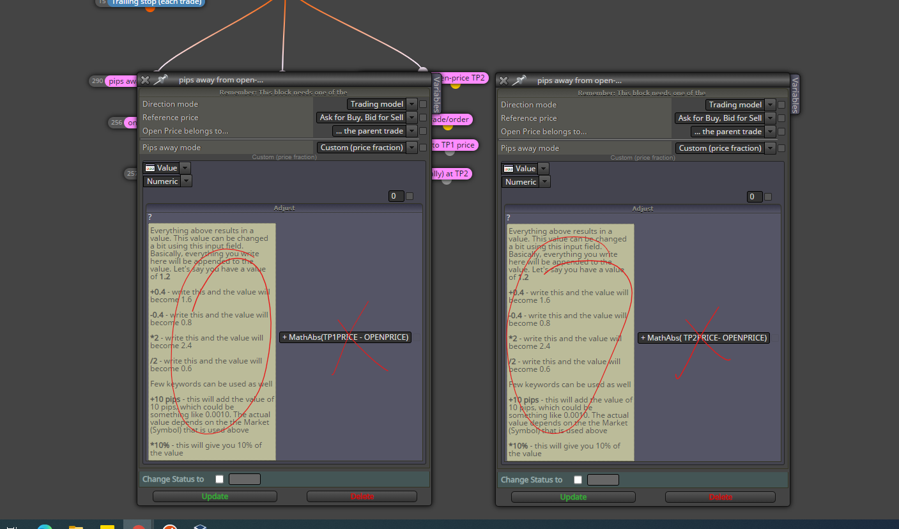Close the right pips away dialog

tap(503, 80)
